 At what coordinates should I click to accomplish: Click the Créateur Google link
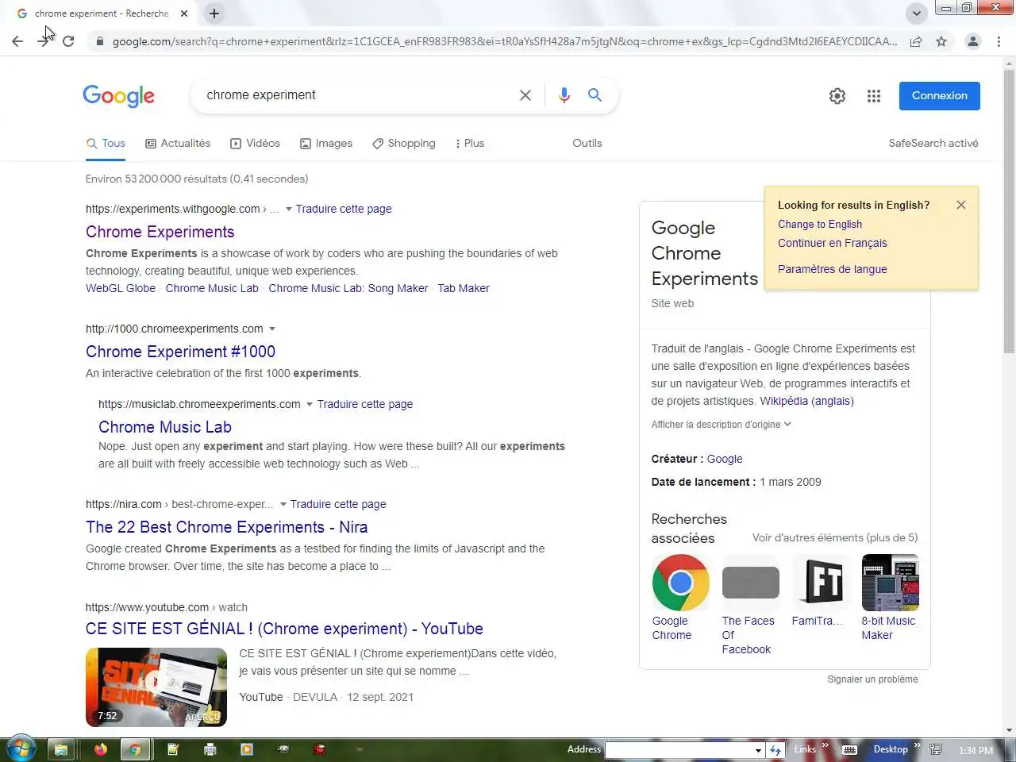725,460
